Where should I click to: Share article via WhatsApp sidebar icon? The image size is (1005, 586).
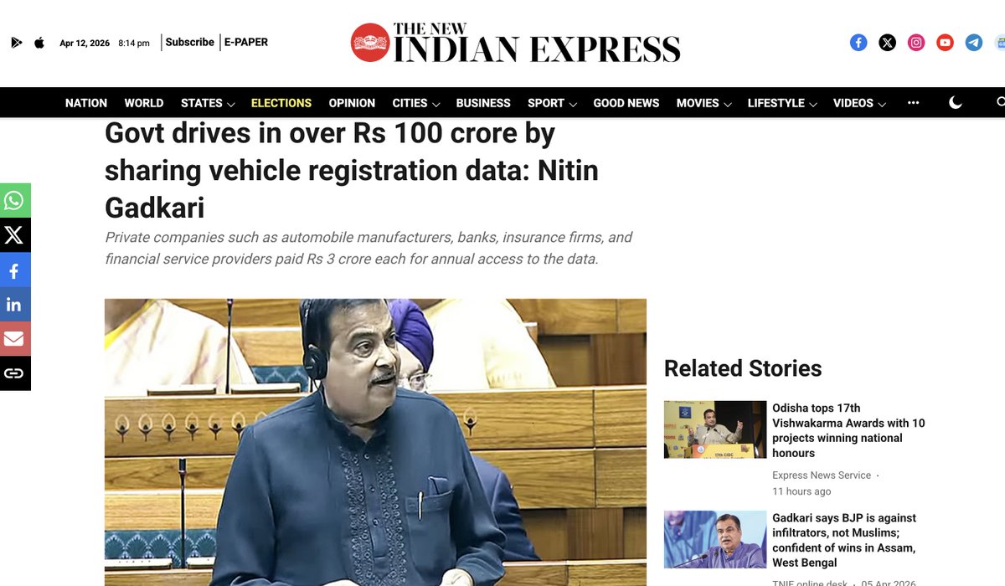coord(14,201)
